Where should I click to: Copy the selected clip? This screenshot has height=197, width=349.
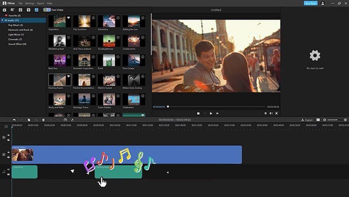pos(29,120)
